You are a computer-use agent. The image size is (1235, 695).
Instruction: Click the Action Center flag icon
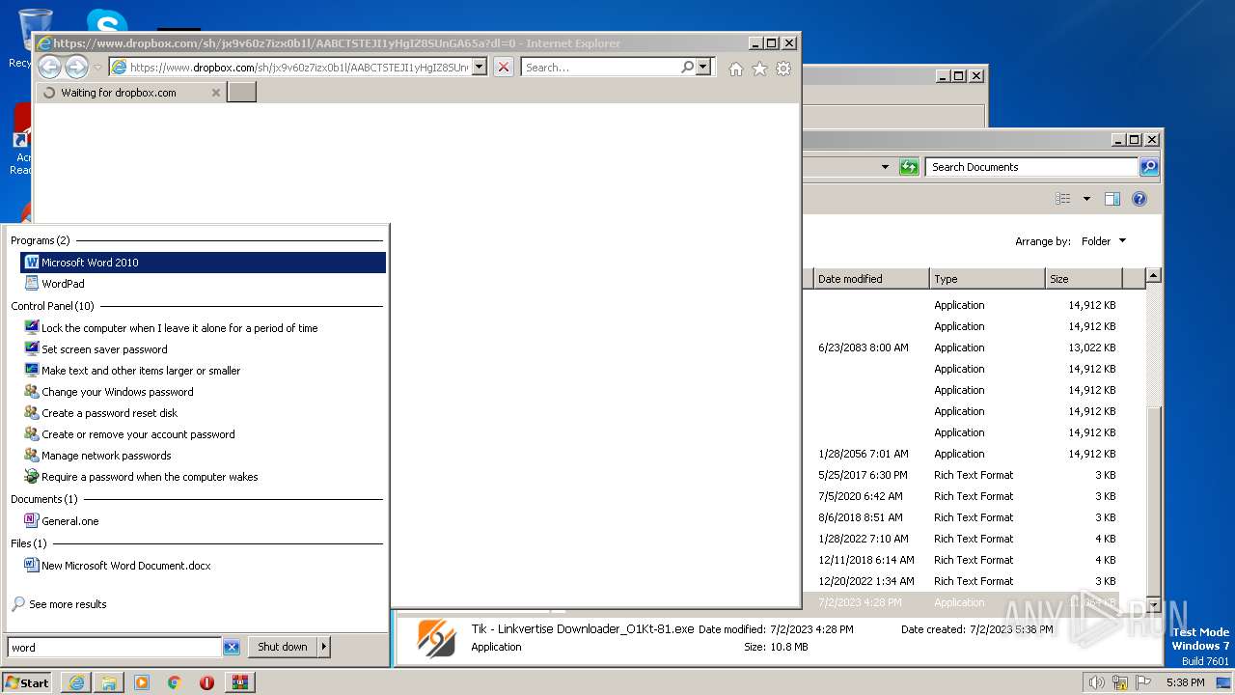click(1143, 682)
